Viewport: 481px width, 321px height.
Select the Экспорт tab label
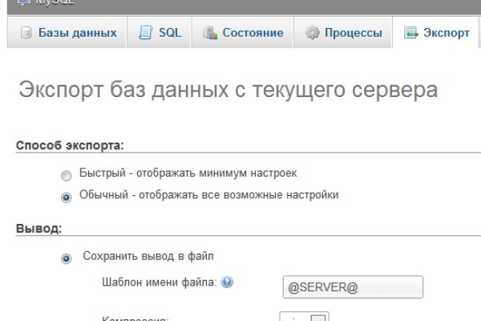pos(446,34)
